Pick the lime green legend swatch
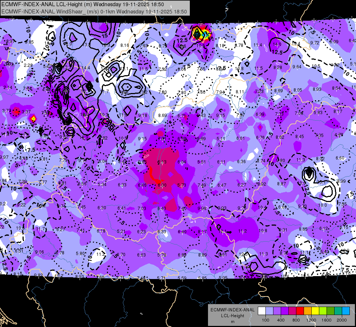The height and width of the screenshot is (327, 356). click(x=323, y=311)
